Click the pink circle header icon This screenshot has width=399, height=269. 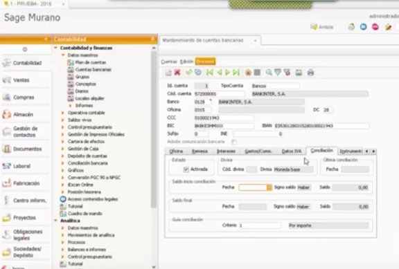375,27
